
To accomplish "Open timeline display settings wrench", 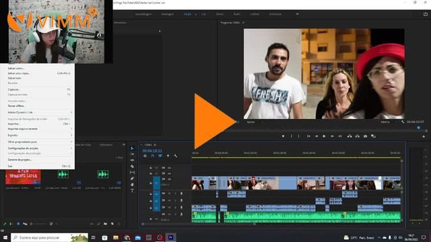I will coord(175,156).
